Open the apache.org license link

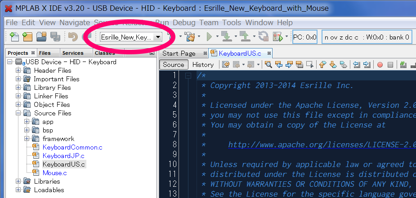coord(322,145)
